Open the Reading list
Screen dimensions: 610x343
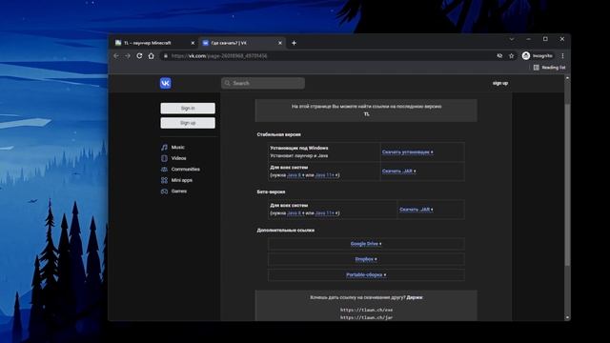549,68
